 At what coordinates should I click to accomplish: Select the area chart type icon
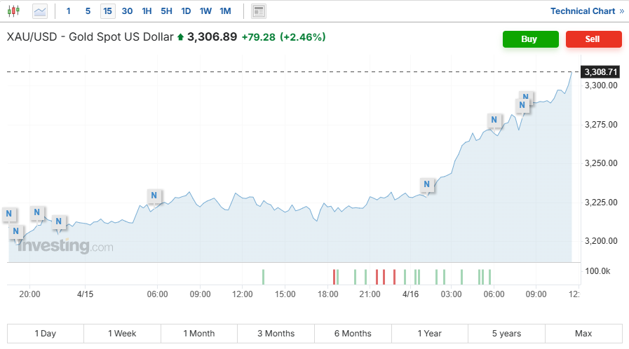(x=40, y=11)
